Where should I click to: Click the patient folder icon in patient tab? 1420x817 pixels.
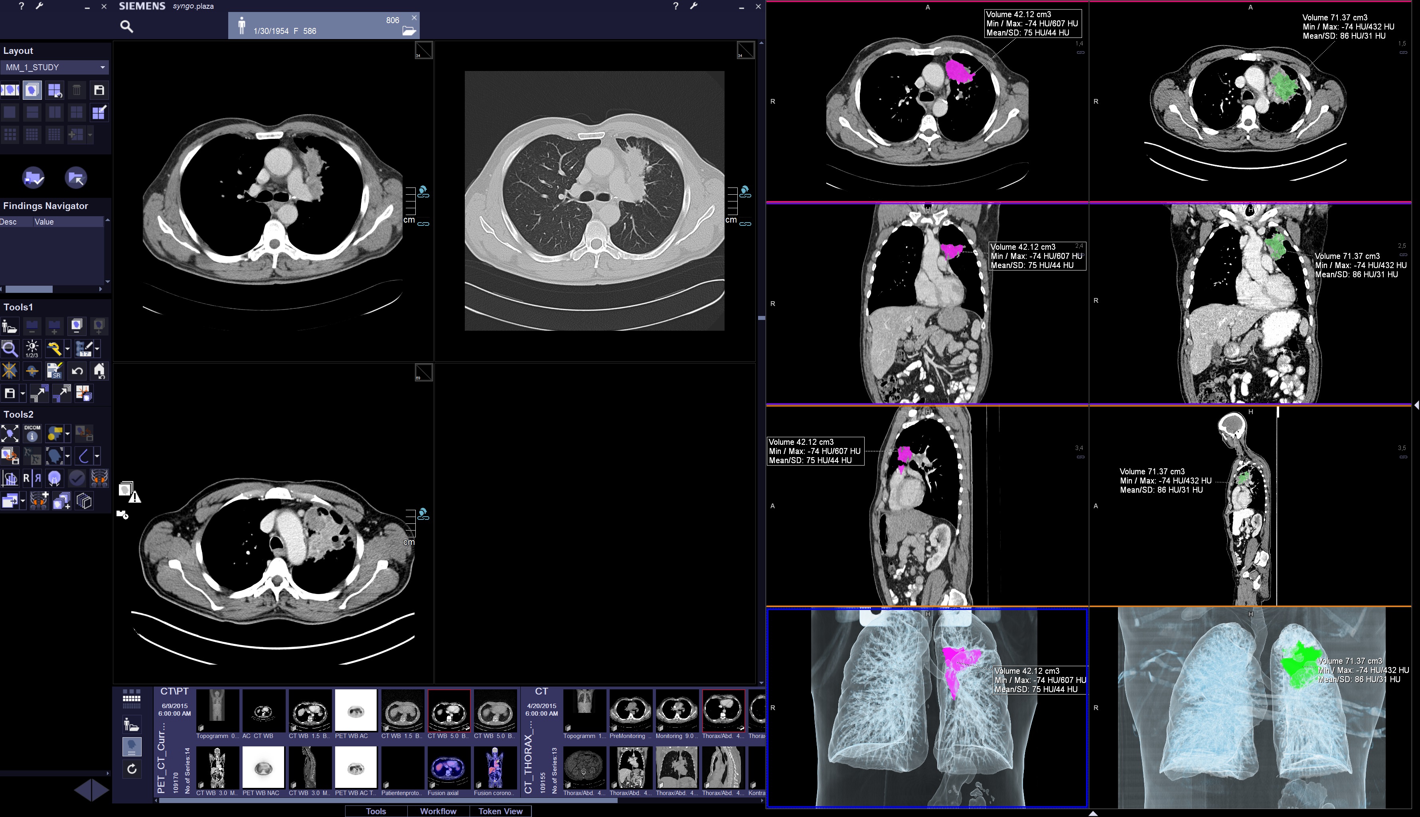(x=409, y=31)
